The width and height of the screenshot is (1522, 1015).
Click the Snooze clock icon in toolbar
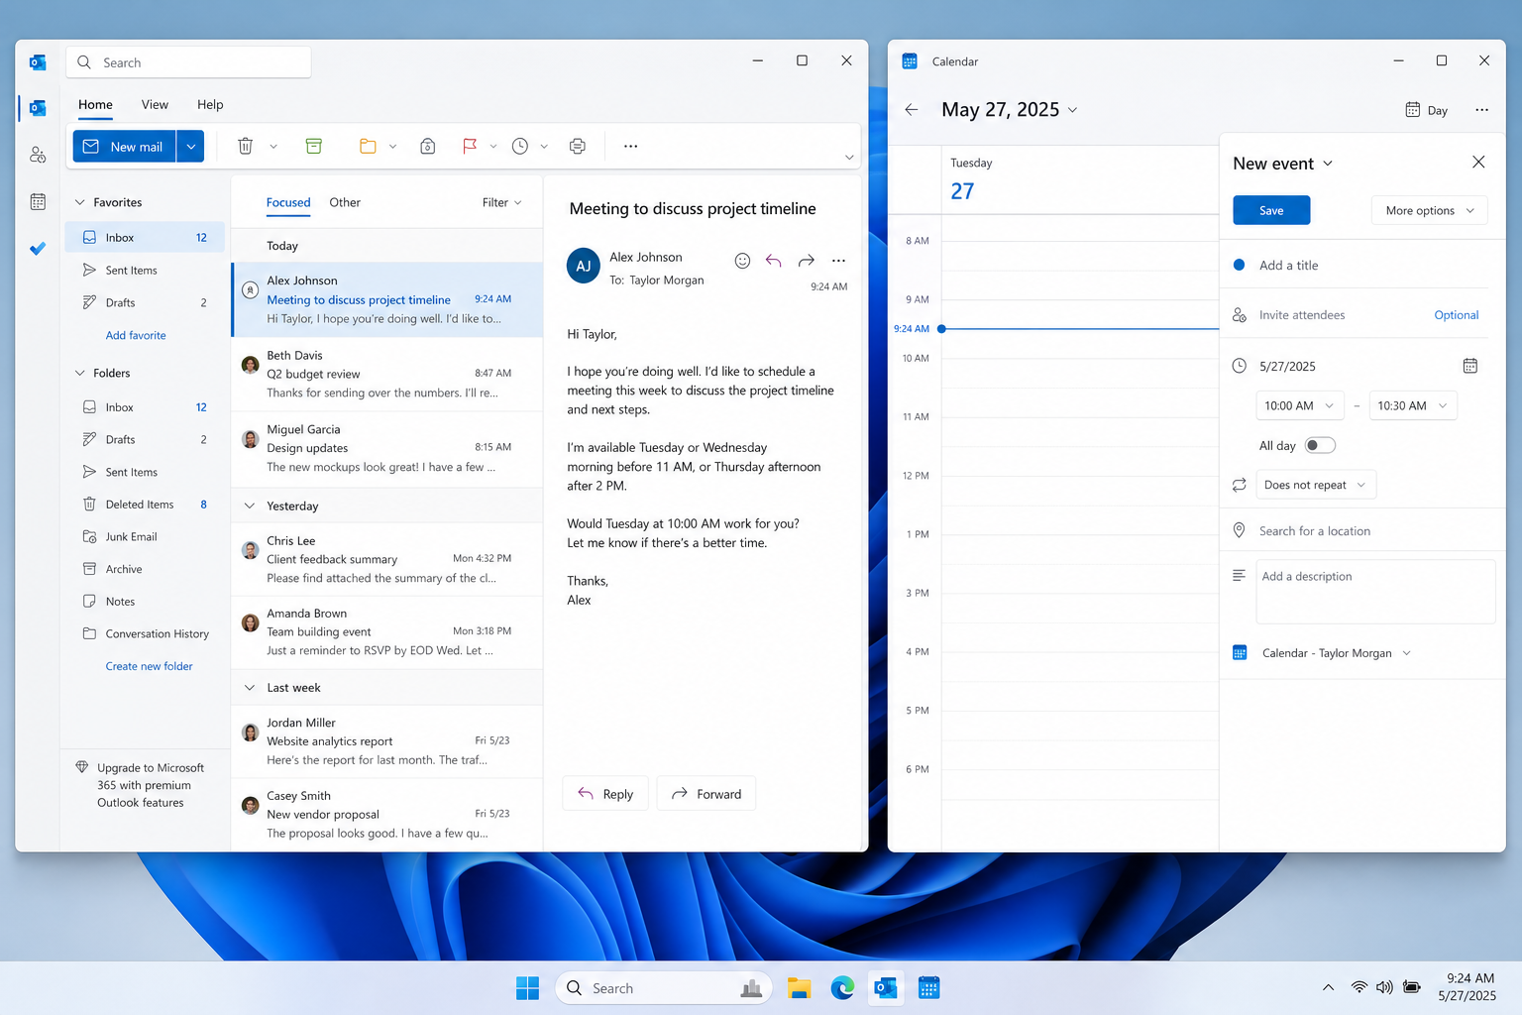click(520, 147)
